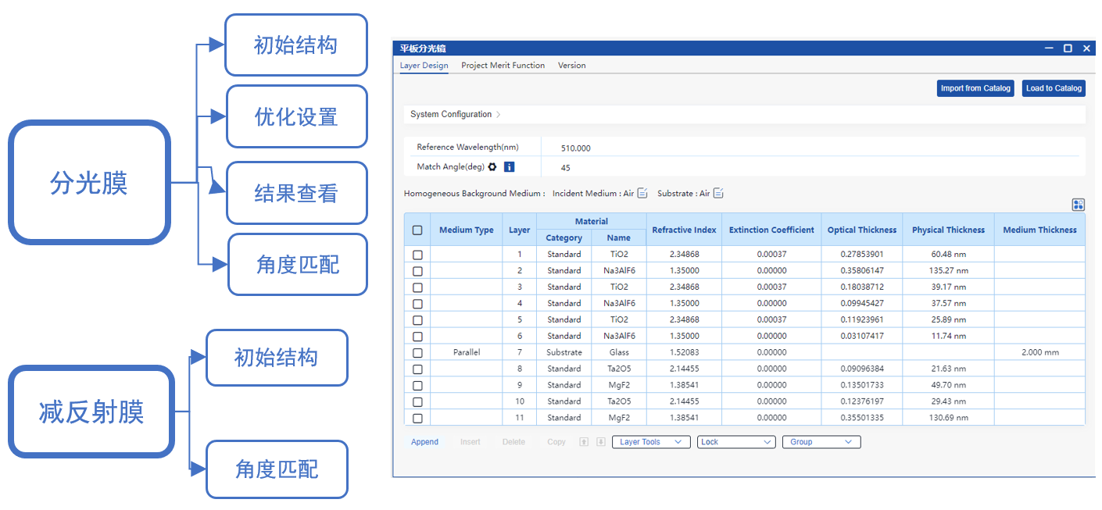
Task: Open the Layer Tools dropdown
Action: 650,442
